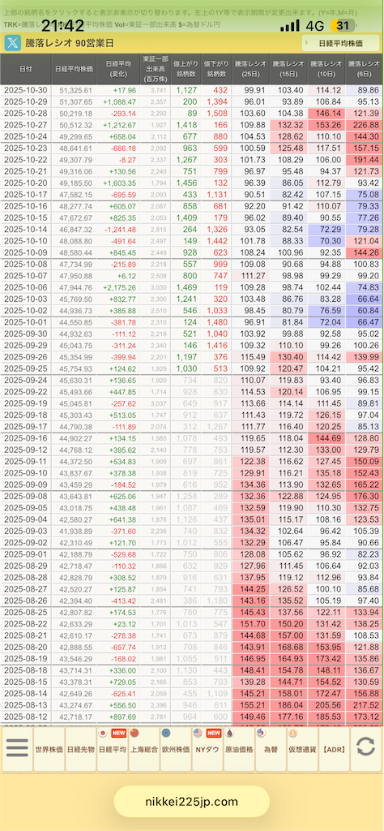Open the 【ADR】 tab

coord(335,749)
